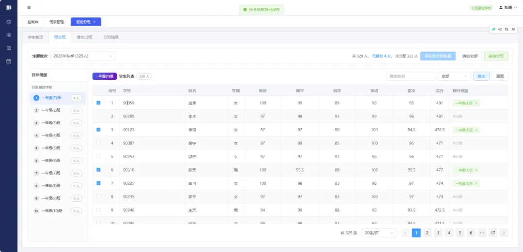
Task: Click the green P icon in floating toolbar
Action: click(x=493, y=30)
